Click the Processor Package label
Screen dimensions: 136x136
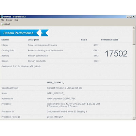pos(11,117)
